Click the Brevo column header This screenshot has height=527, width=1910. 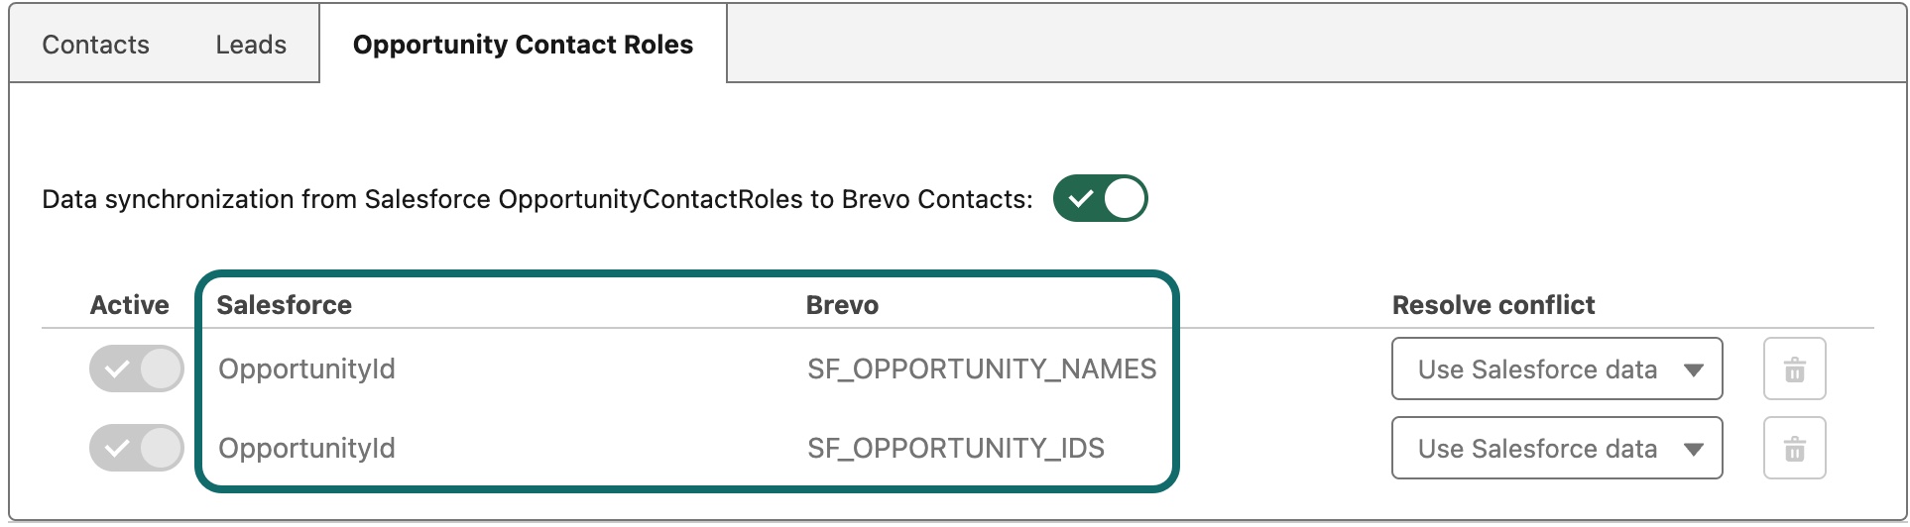coord(842,305)
